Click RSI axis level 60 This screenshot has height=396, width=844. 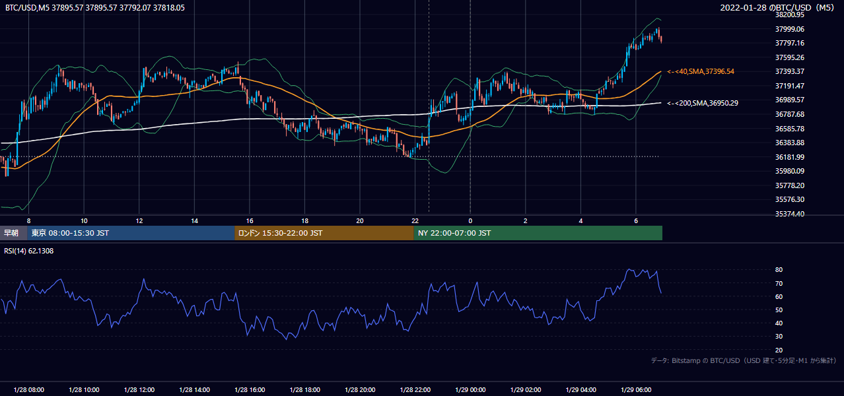pos(779,296)
